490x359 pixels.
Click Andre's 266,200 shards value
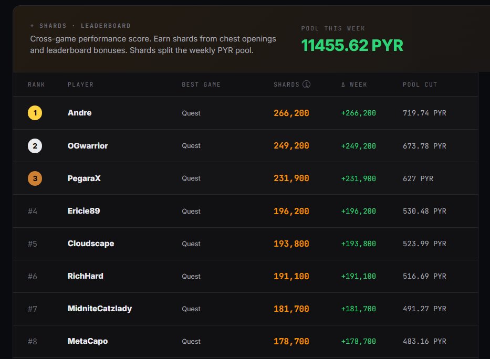click(x=291, y=113)
